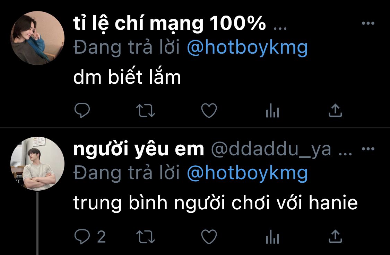View analytics of 'dm biết lắm' tweet
Viewport: 390px width, 255px height.
coord(272,110)
